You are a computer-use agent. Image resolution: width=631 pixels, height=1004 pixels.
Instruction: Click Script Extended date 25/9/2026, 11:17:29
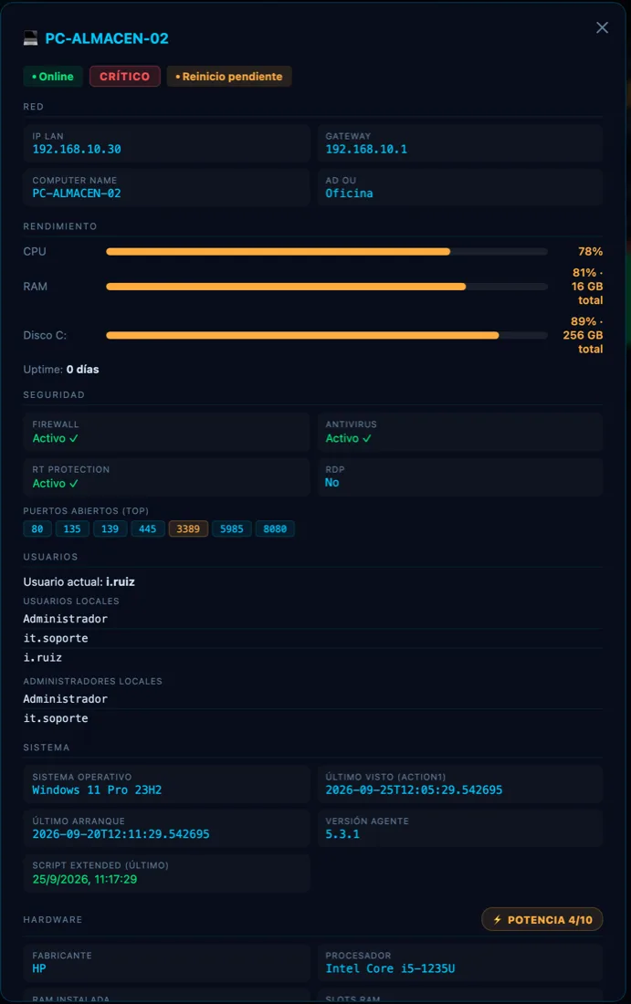click(x=85, y=879)
